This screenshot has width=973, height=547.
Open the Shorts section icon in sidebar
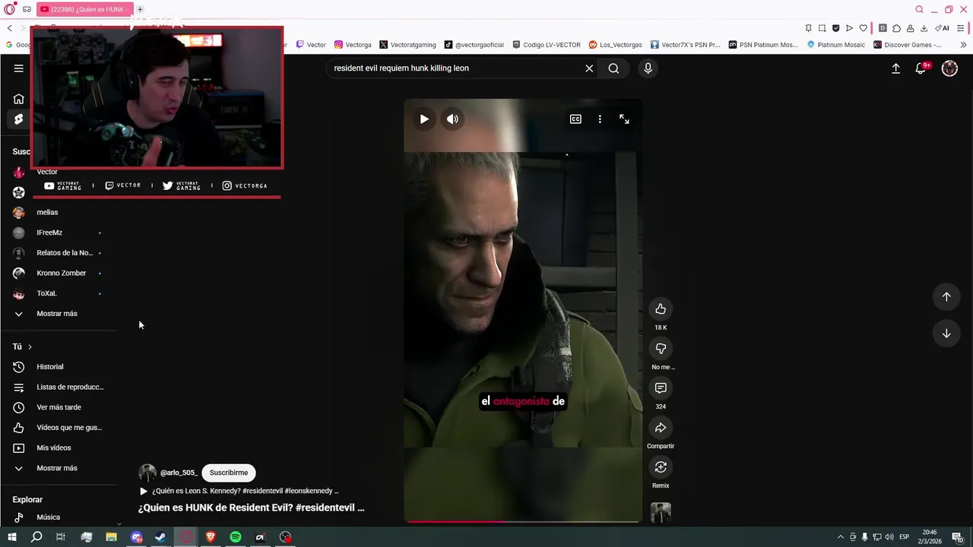pos(18,119)
